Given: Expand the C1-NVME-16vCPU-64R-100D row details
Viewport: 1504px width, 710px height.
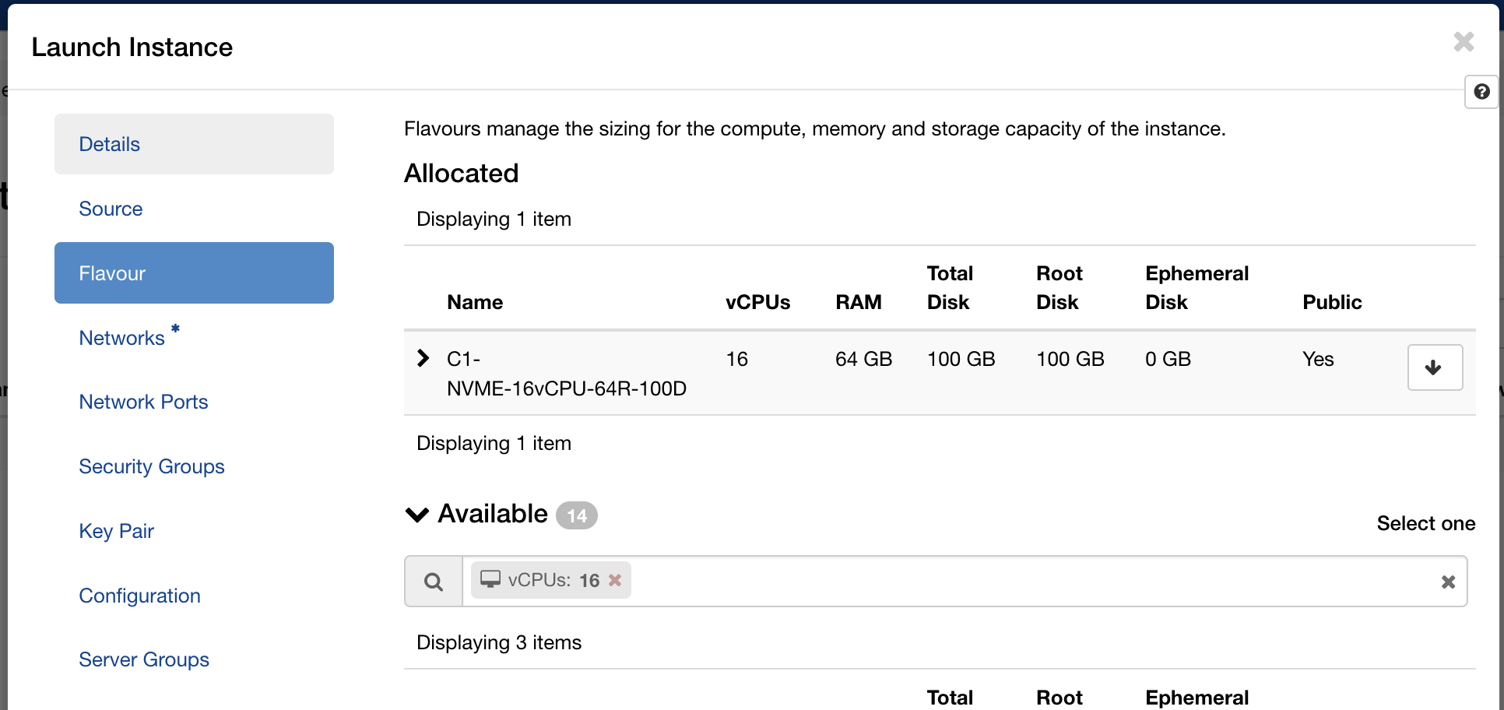Looking at the screenshot, I should tap(423, 358).
